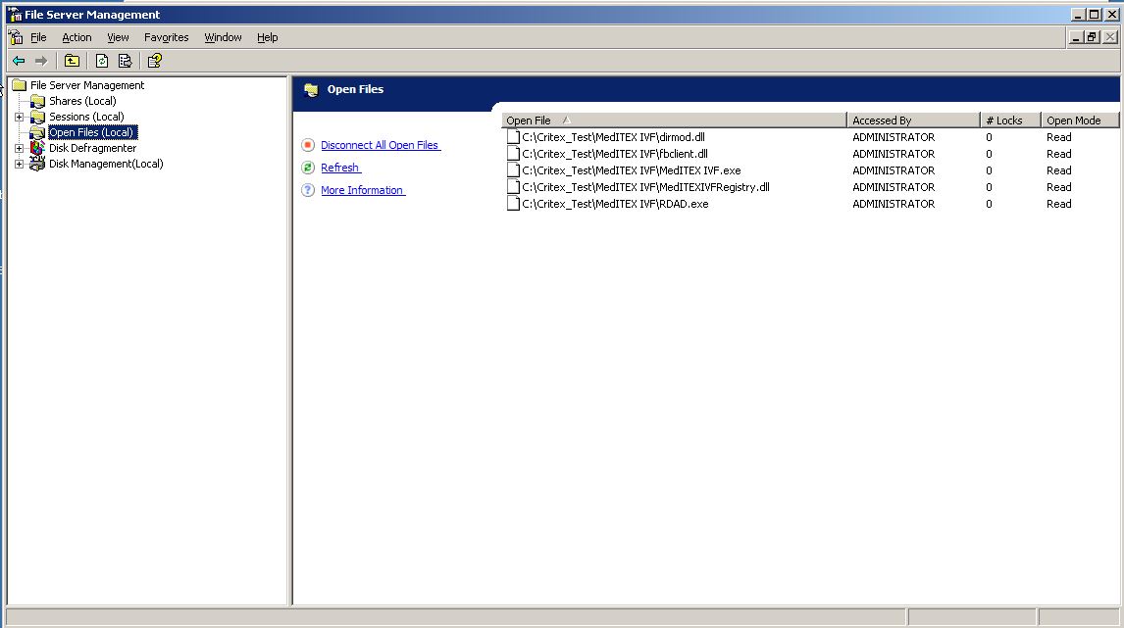Select File Server Management root node
Viewport: 1124px width, 628px height.
86,85
